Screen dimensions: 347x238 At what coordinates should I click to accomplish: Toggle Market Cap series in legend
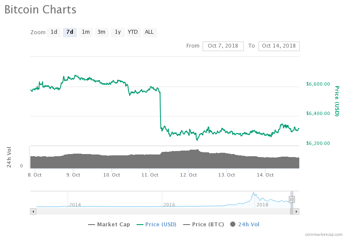[x=109, y=225]
